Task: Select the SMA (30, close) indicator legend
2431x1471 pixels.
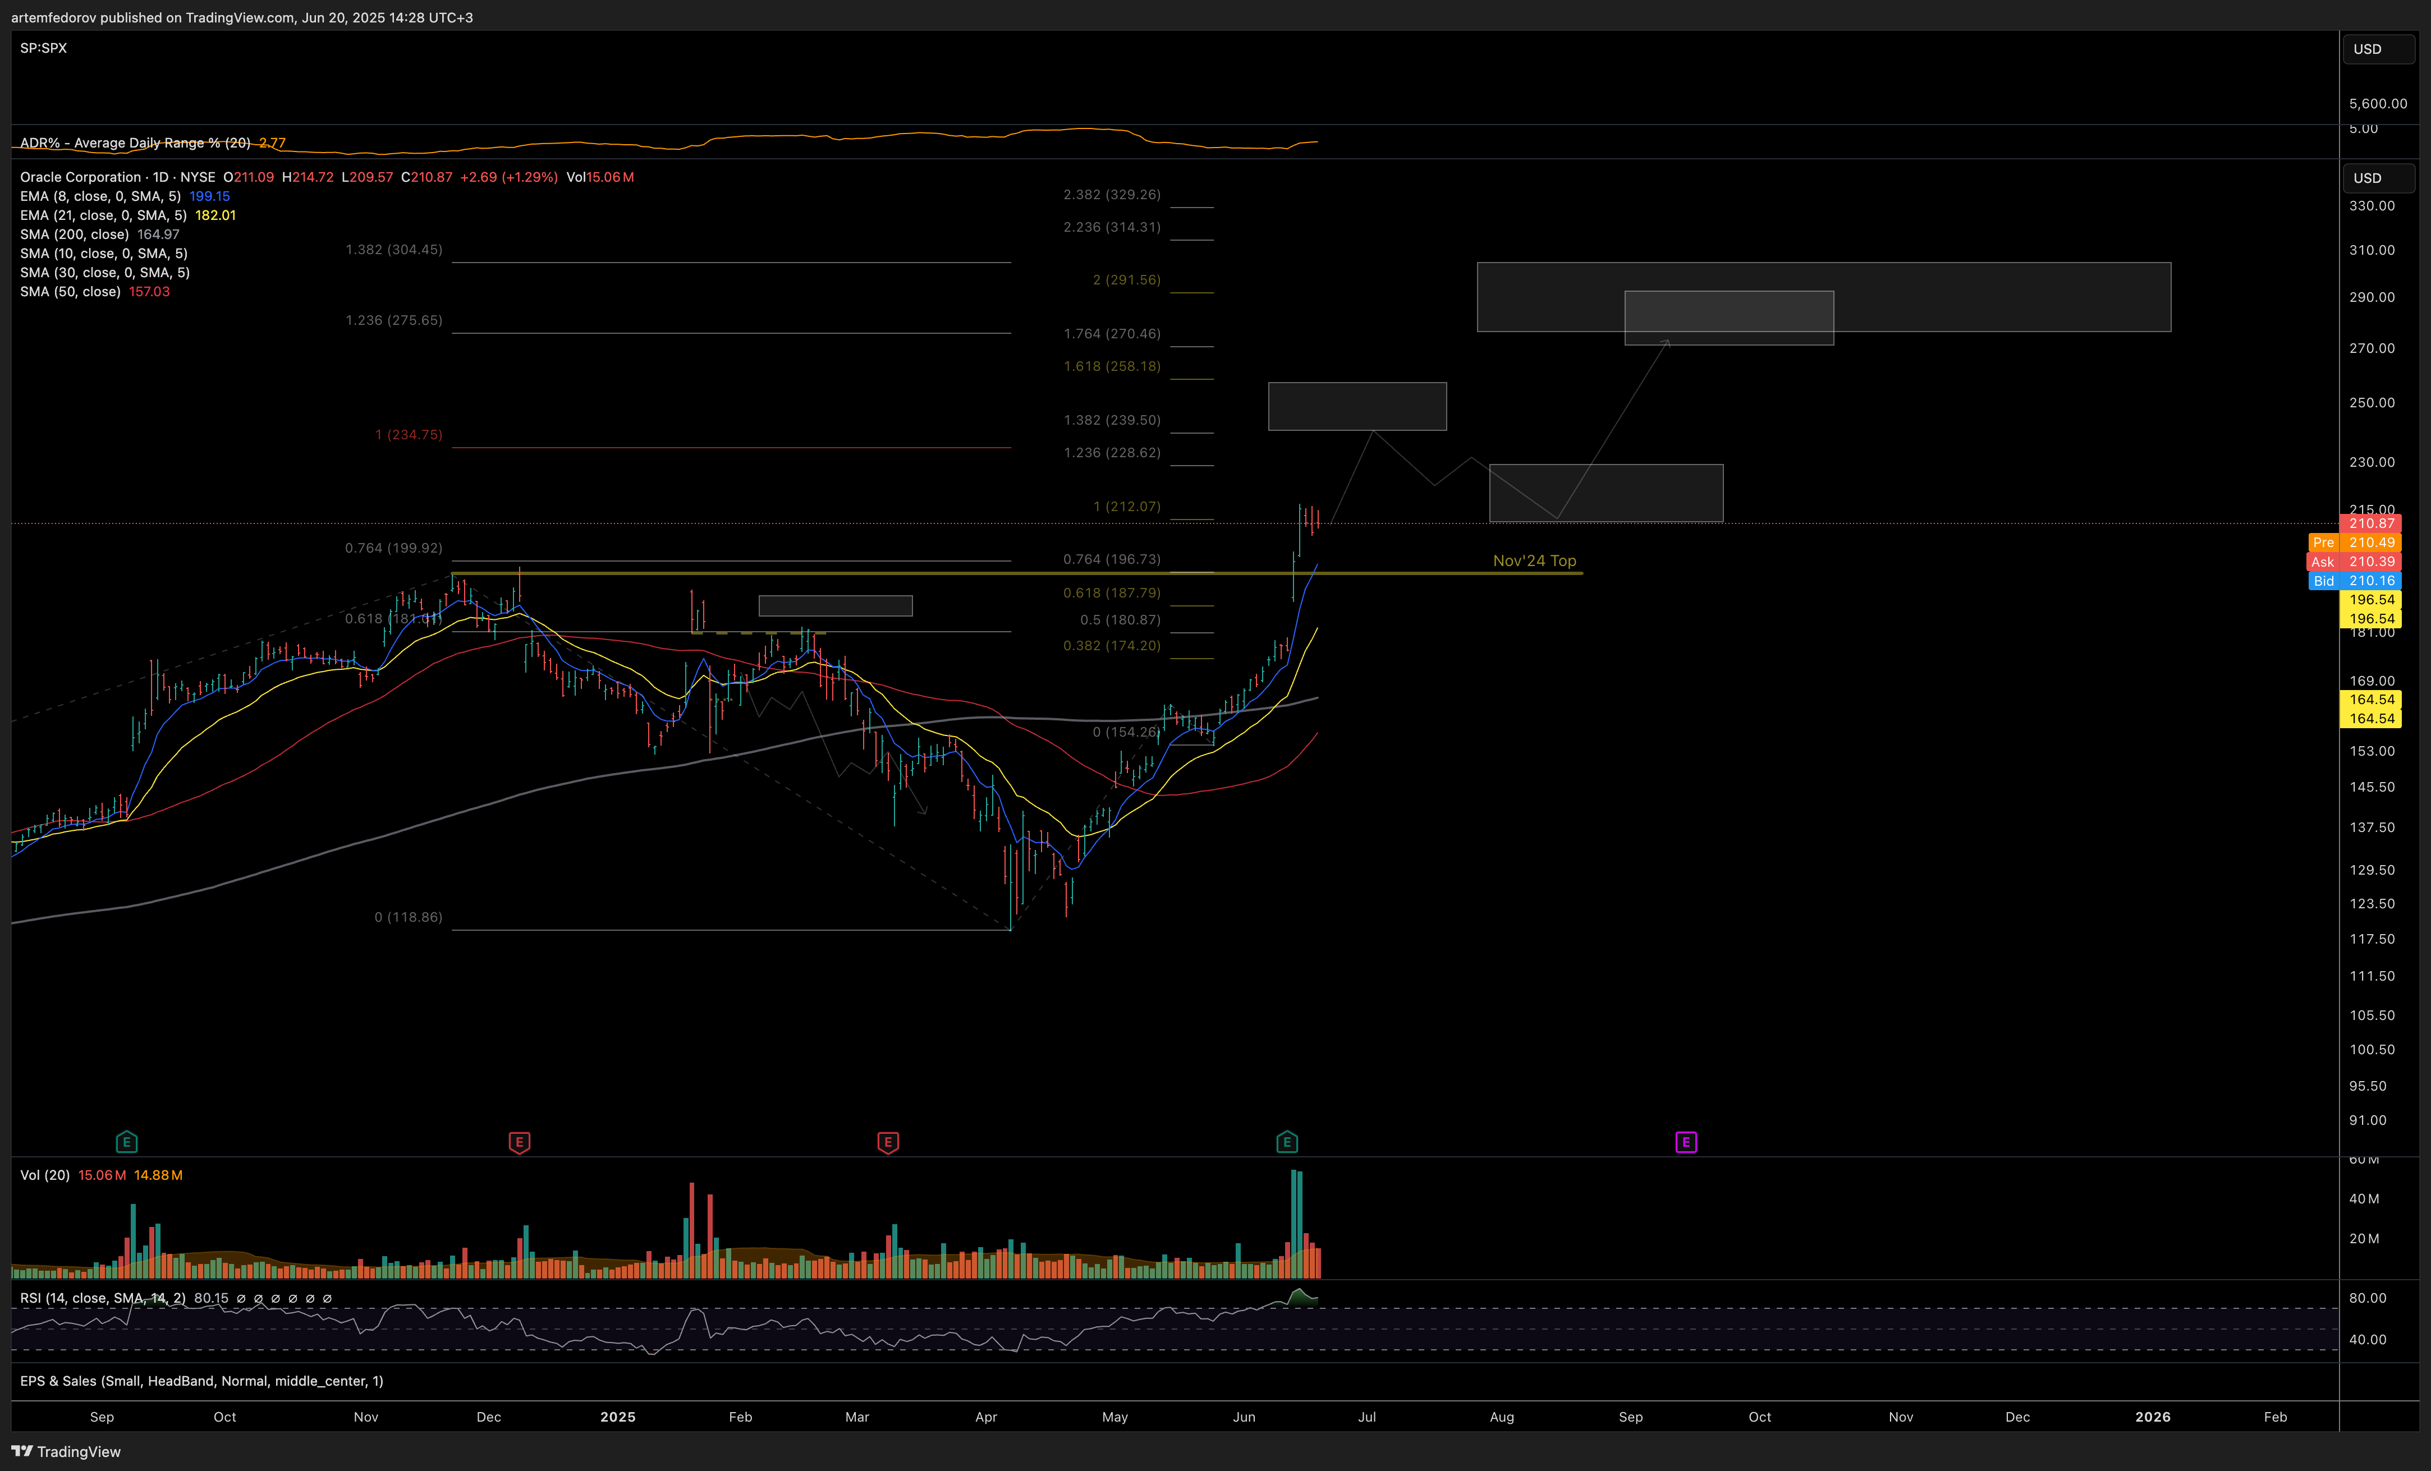Action: tap(106, 272)
